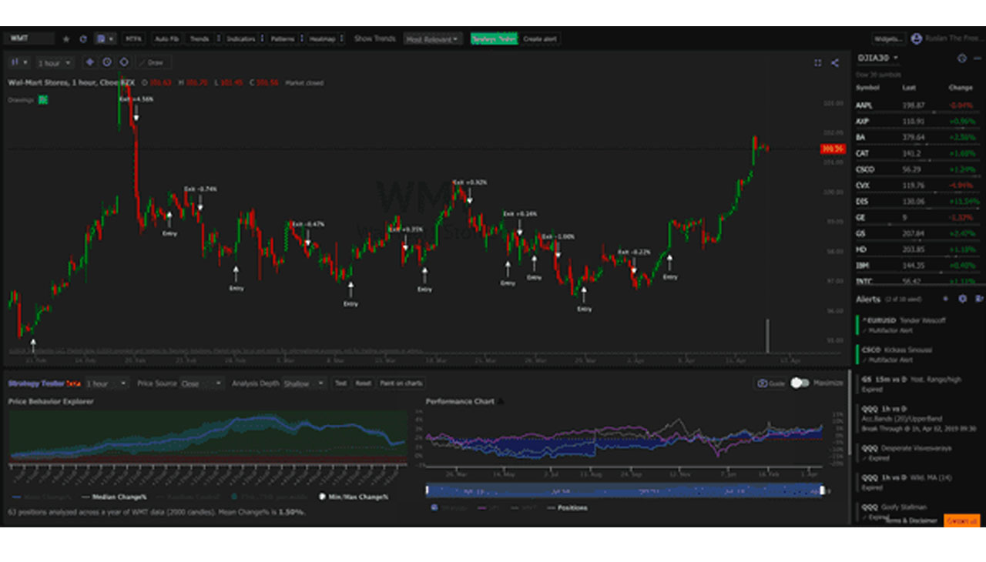
Task: Click the third circular chart tool icon
Action: click(x=123, y=62)
